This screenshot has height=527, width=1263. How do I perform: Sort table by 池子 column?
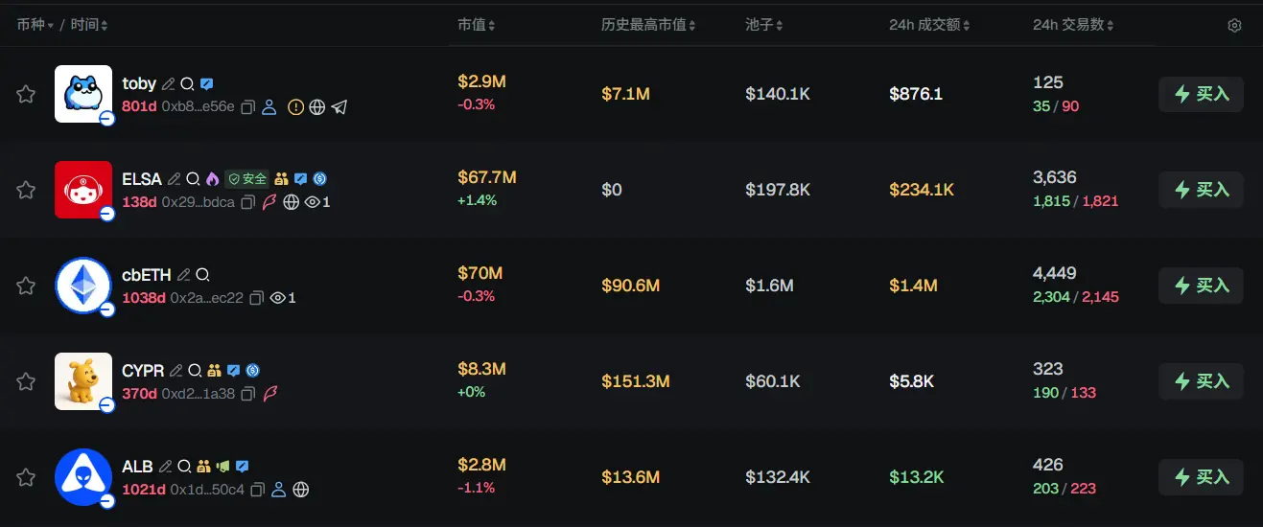pos(764,25)
